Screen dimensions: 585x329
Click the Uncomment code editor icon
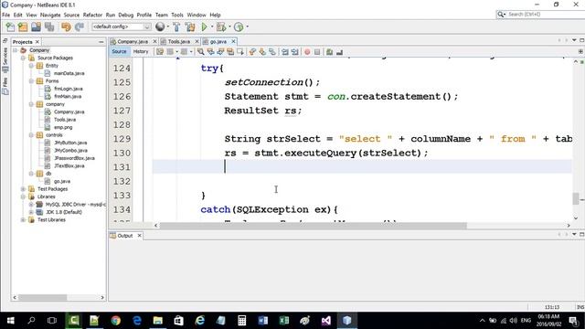(339, 52)
